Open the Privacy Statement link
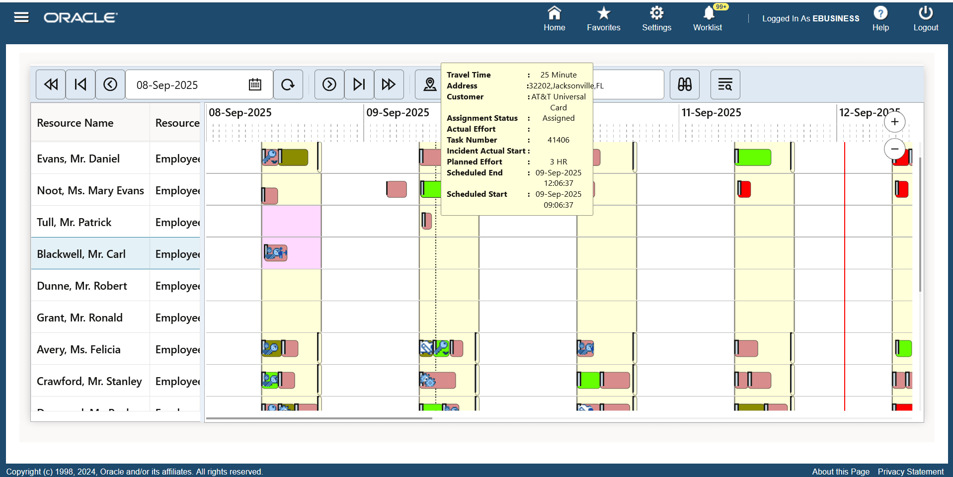 coord(910,471)
